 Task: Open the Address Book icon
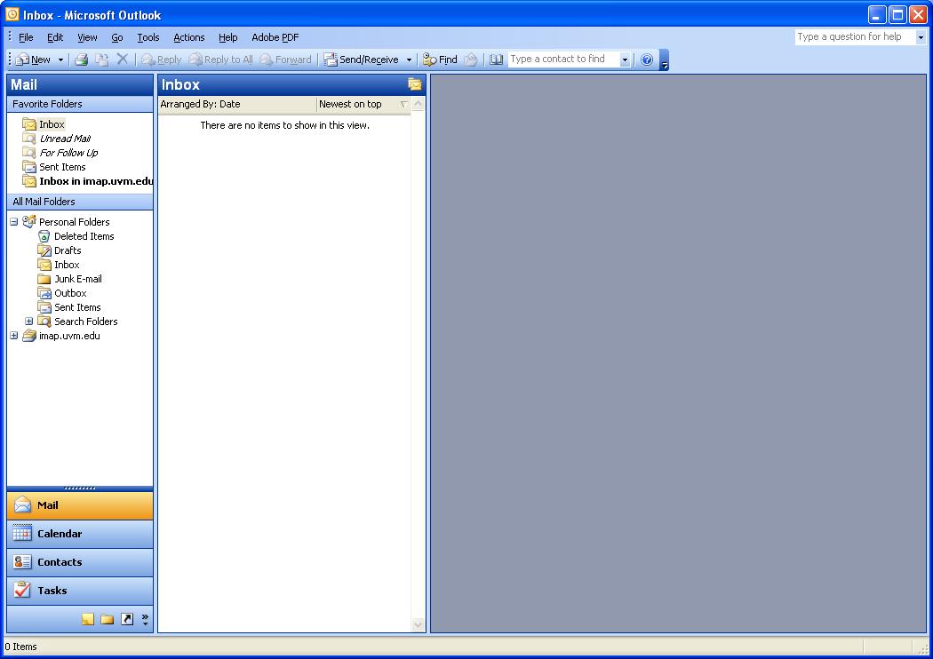(x=496, y=59)
